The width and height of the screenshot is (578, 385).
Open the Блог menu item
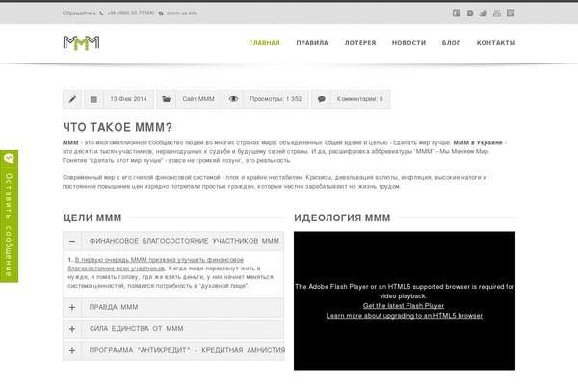(x=451, y=43)
